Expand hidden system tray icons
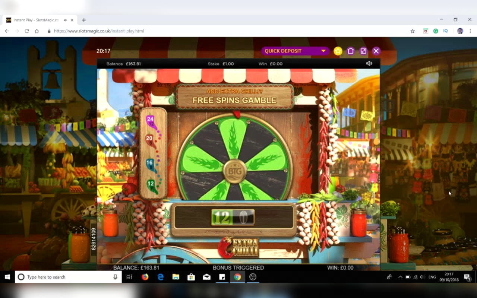 400,277
